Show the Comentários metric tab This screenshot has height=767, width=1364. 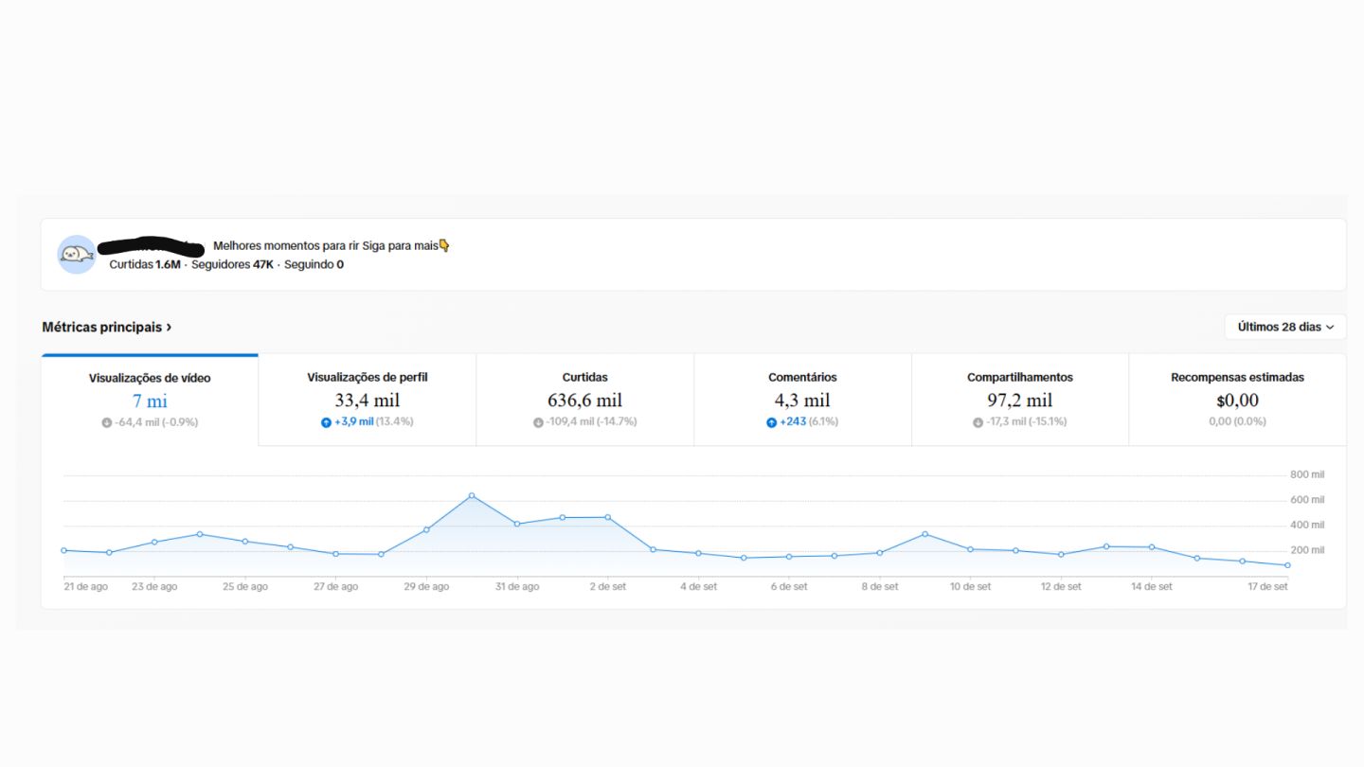(x=802, y=400)
